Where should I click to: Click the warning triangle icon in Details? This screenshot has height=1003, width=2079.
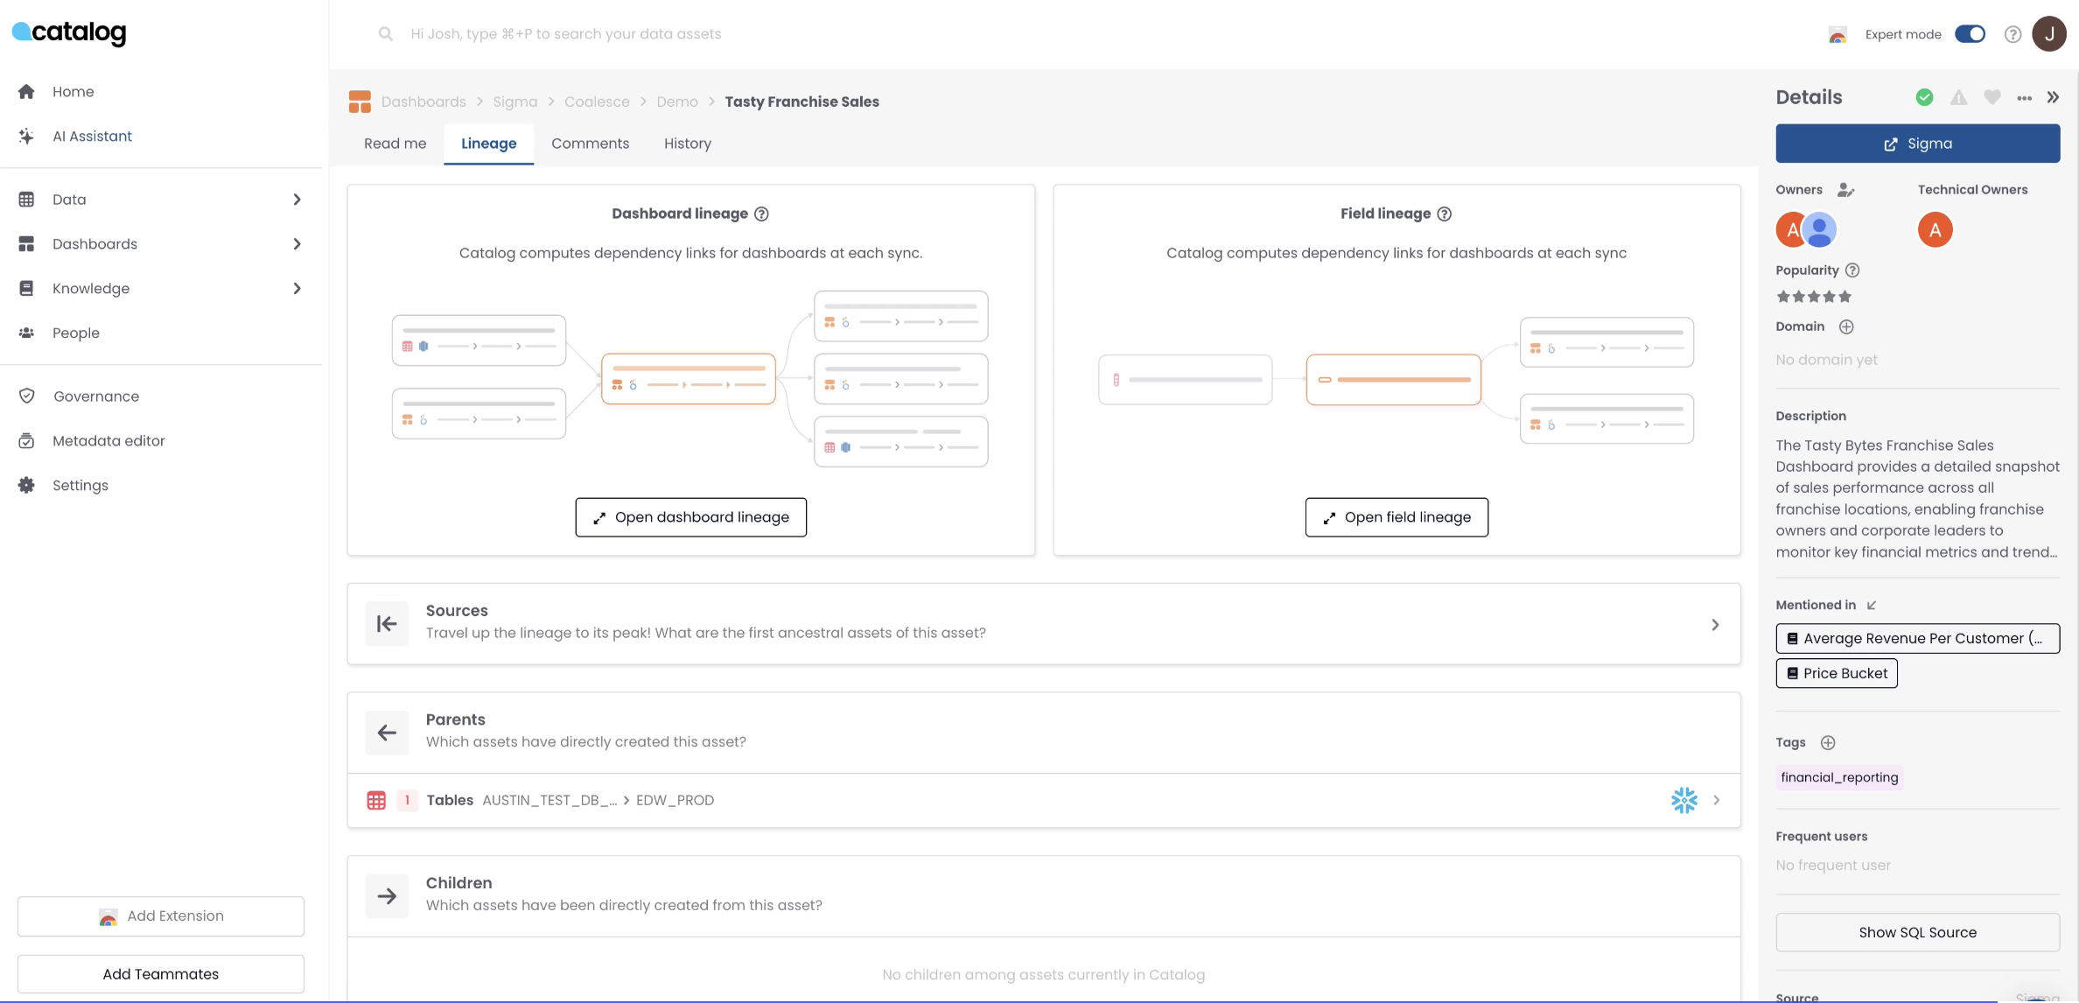[x=1958, y=97]
